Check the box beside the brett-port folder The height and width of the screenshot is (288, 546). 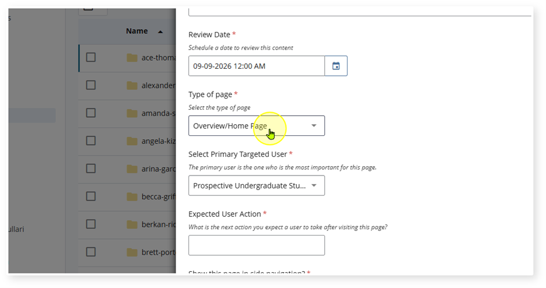tap(91, 252)
